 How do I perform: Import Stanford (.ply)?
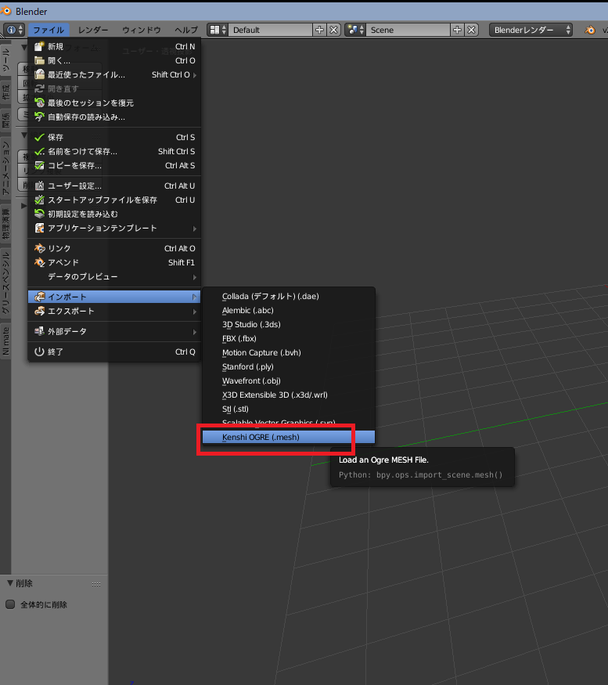[288, 366]
